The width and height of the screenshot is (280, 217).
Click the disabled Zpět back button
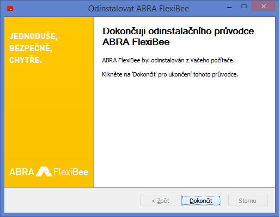(160, 200)
